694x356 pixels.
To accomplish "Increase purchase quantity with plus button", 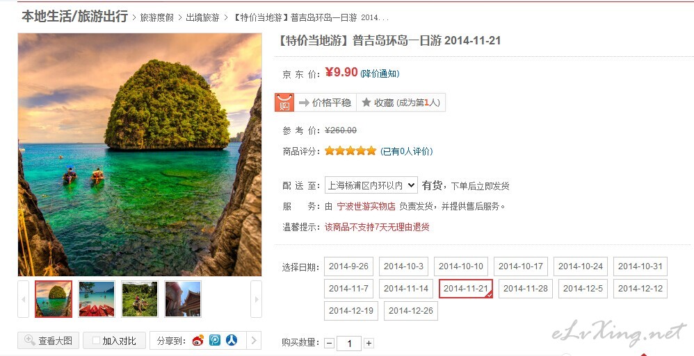I will tap(369, 344).
